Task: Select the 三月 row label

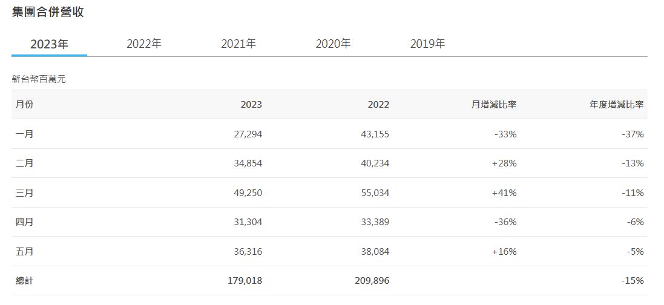Action: (25, 193)
